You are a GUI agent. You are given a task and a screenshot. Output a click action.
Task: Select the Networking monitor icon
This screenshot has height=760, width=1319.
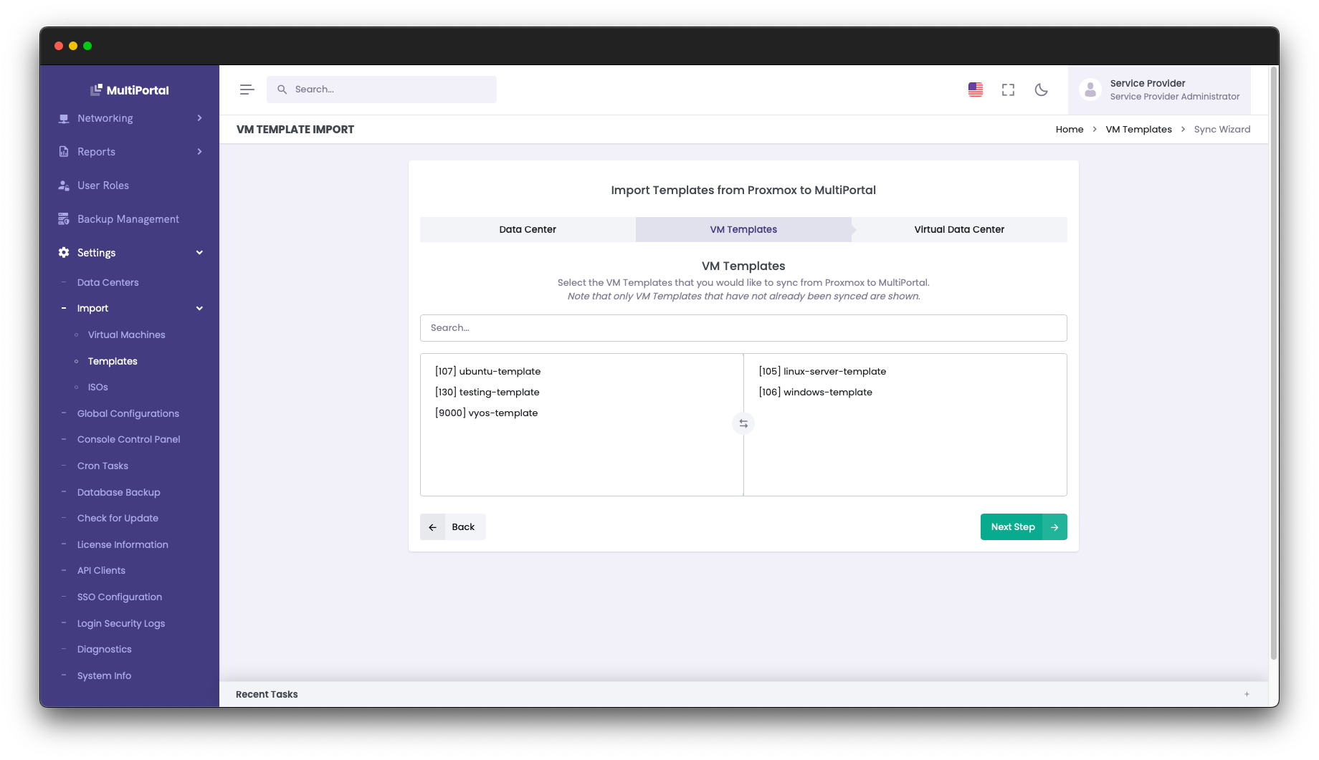tap(63, 118)
